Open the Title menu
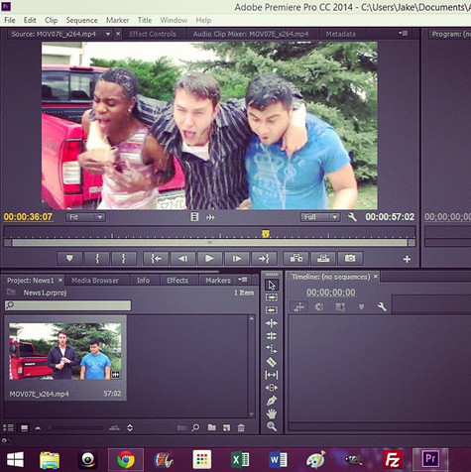This screenshot has width=471, height=472. tap(145, 20)
